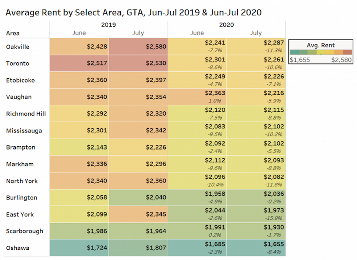Select the Oakville July 2019 $2,580 cell

[x=138, y=46]
